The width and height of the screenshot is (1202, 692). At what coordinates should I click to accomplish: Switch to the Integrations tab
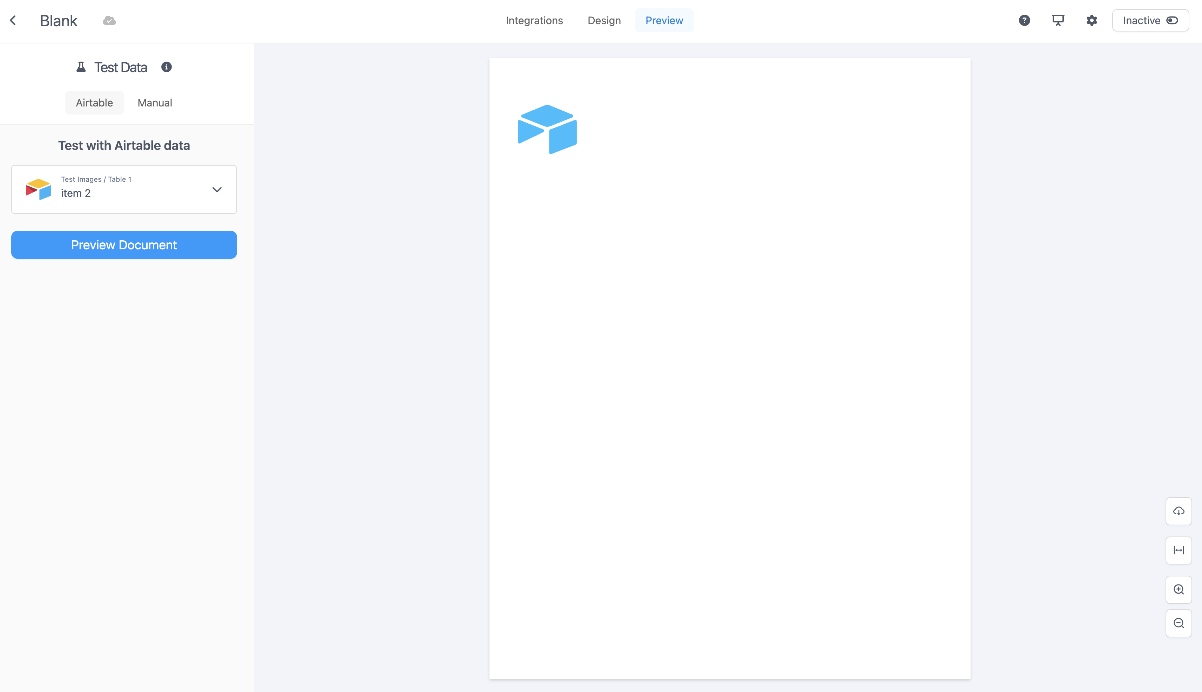[x=534, y=20]
